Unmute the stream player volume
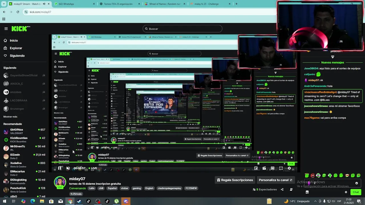Image resolution: width=365 pixels, height=205 pixels. [68, 168]
